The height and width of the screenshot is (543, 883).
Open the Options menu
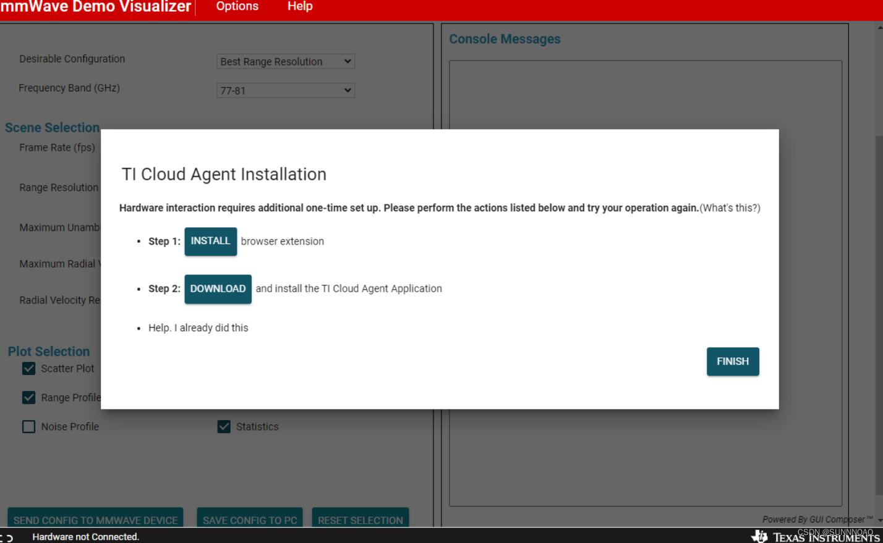[237, 6]
